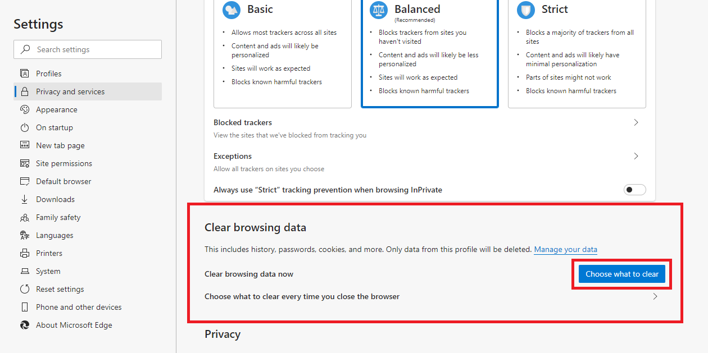The image size is (708, 353).
Task: Open the Family safety settings page
Action: point(58,217)
